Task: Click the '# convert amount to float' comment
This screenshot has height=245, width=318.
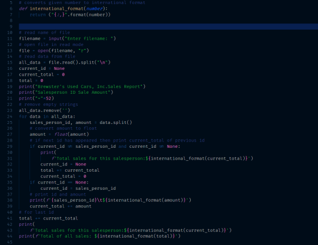Action: tap(63, 128)
